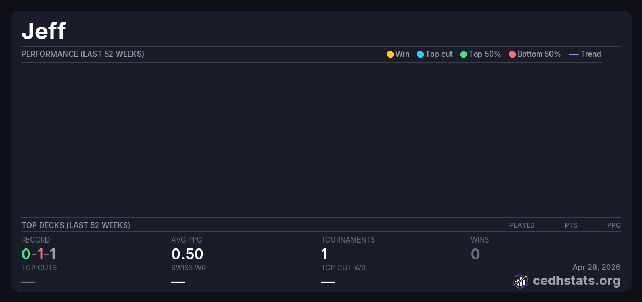Toggle the Win series label in legend

click(402, 54)
